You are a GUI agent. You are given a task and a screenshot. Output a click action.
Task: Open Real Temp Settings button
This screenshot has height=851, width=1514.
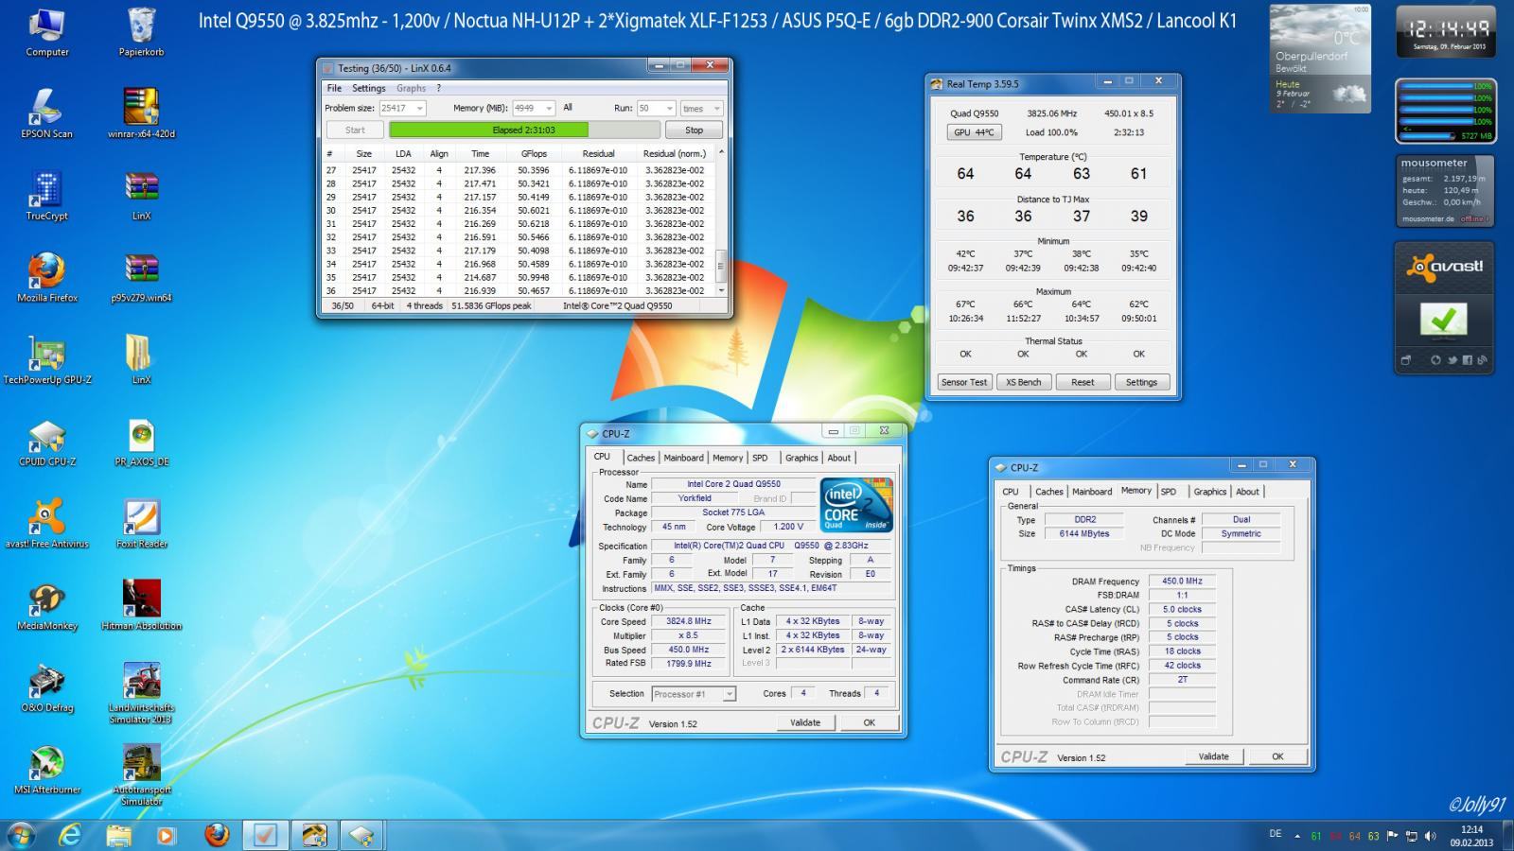[x=1141, y=382]
